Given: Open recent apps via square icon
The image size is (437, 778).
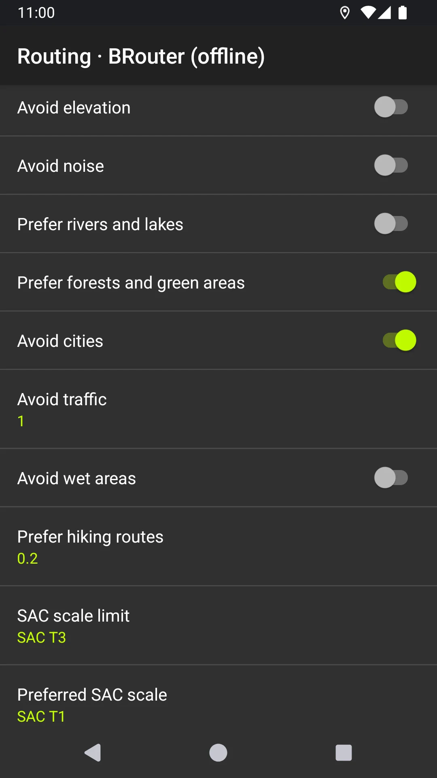Looking at the screenshot, I should pyautogui.click(x=344, y=753).
